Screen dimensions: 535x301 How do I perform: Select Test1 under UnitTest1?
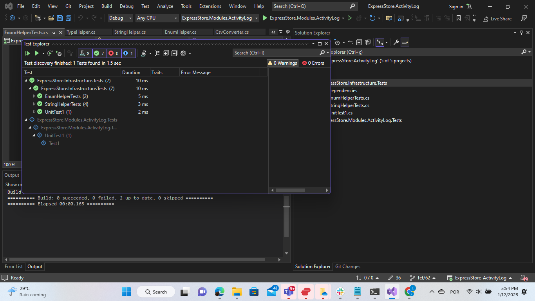tap(54, 143)
